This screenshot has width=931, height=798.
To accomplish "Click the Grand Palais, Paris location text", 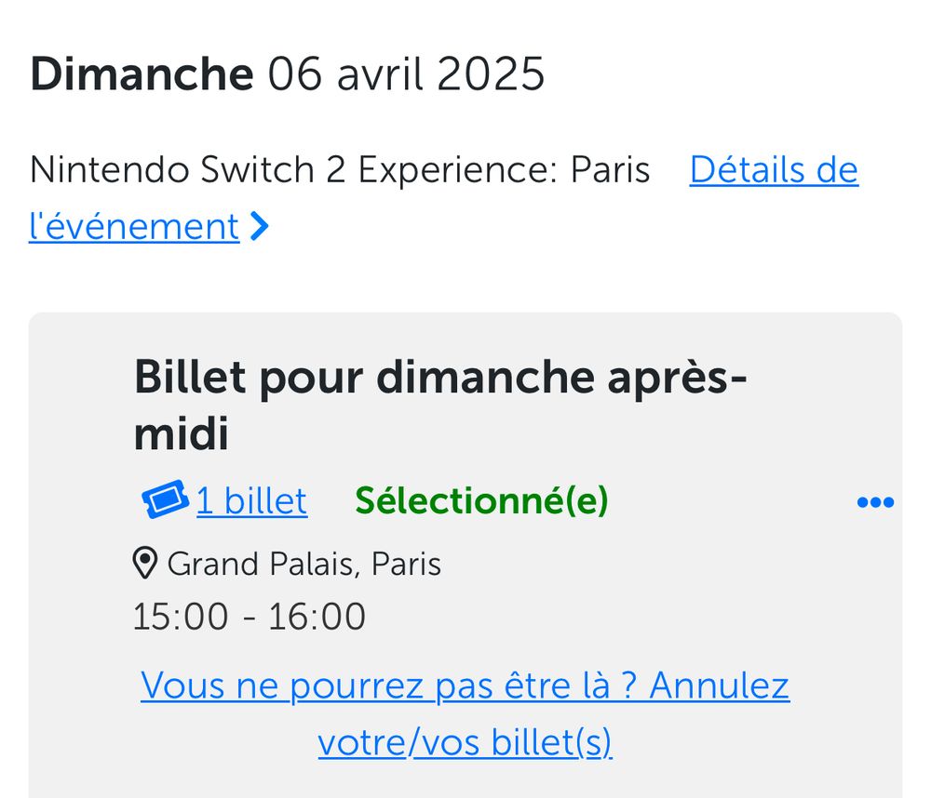I will 304,564.
